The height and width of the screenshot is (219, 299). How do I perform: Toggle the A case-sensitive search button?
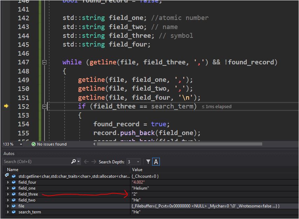tap(156, 162)
